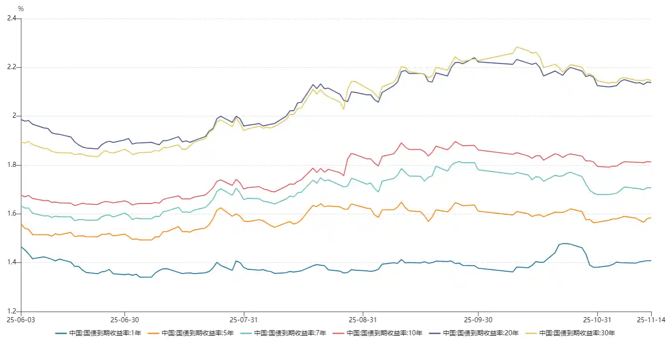
Task: Click the % unit label above the y-axis
Action: (x=21, y=9)
